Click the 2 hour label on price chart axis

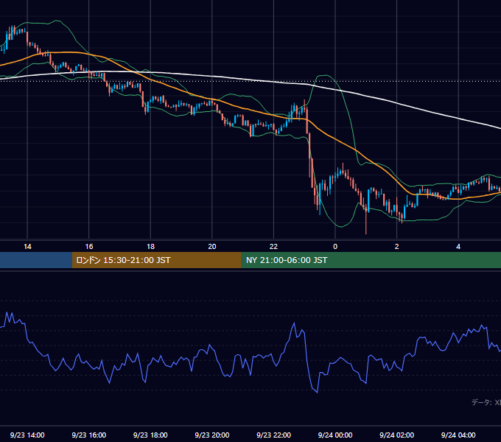pyautogui.click(x=397, y=247)
